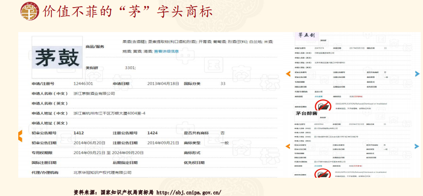This screenshot has width=423, height=196.
Task: Click the agency 北京华冠知识产权代理有限公司
Action: pos(102,172)
